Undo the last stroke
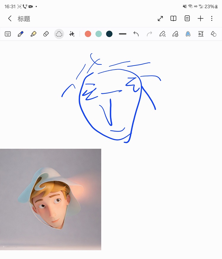222x259 pixels. click(x=136, y=34)
